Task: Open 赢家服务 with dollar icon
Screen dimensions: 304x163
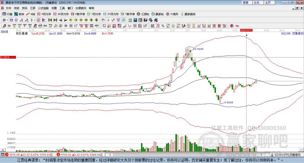Action: [x=188, y=14]
